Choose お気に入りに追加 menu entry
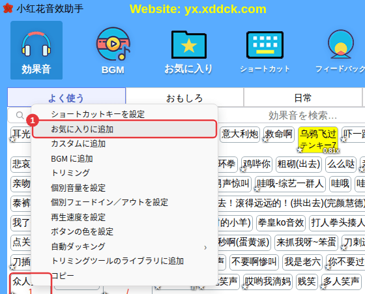The height and width of the screenshot is (294, 365). 124,129
